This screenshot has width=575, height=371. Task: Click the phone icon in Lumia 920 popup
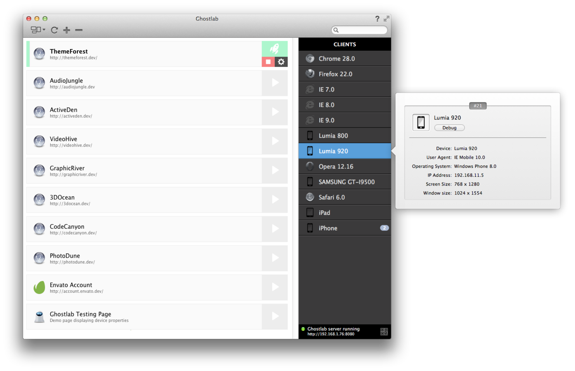[x=421, y=122]
